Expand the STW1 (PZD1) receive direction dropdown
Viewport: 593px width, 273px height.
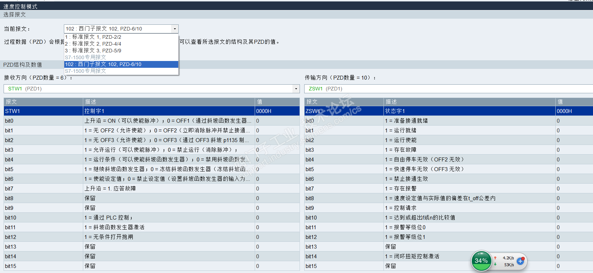click(296, 89)
